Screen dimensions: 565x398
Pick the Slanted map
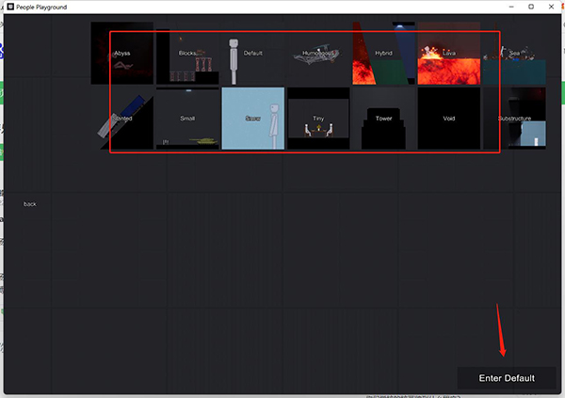(122, 119)
